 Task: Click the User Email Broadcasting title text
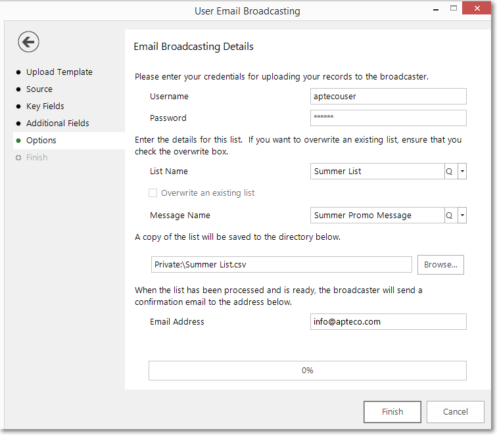[x=247, y=11]
